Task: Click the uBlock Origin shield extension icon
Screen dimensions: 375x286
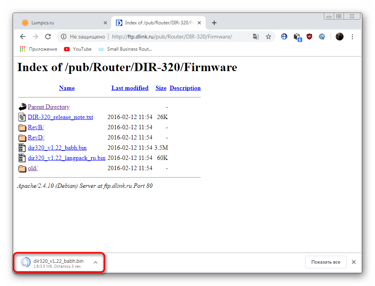Action: coord(309,37)
